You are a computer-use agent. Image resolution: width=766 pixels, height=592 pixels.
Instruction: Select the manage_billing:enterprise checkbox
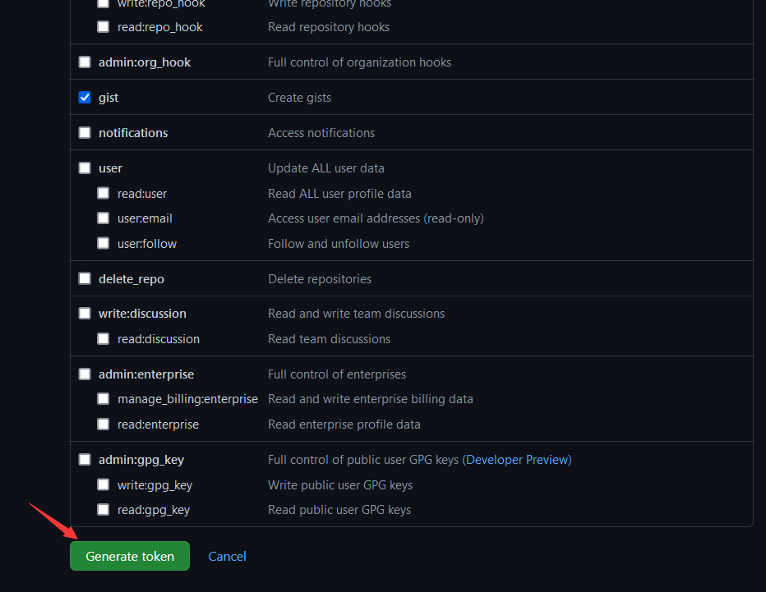[103, 399]
